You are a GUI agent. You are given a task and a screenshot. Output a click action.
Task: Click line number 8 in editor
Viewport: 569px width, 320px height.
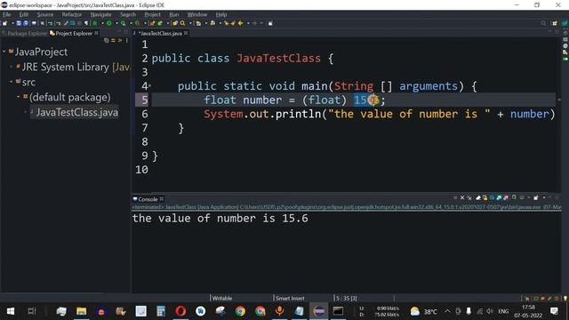tap(145, 142)
